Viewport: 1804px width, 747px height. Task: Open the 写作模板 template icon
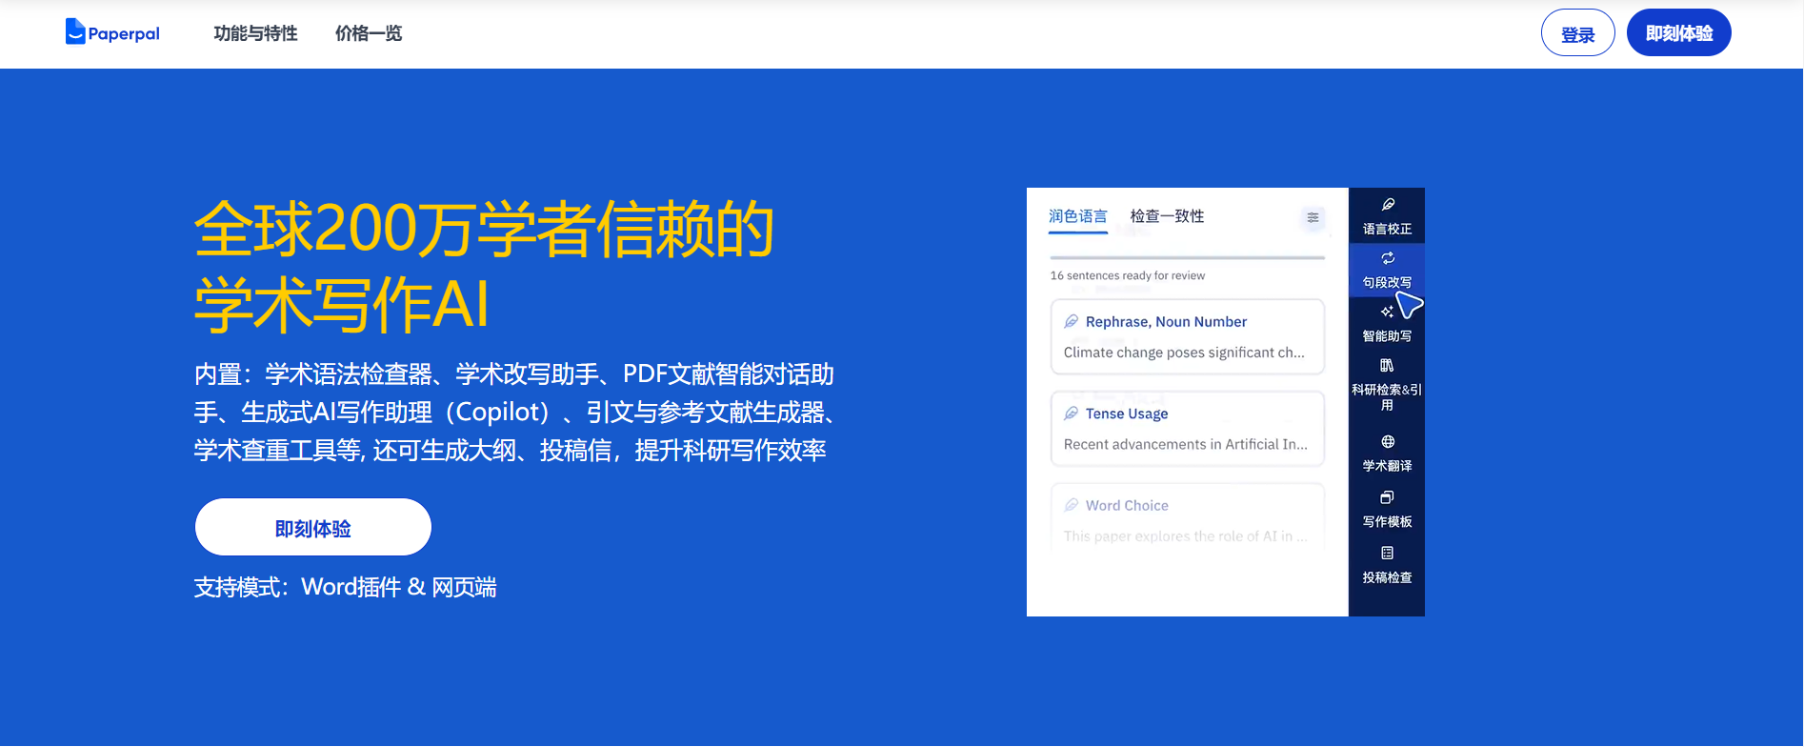[x=1387, y=497]
